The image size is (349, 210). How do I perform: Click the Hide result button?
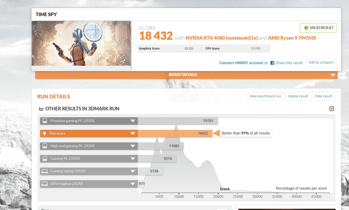[323, 96]
